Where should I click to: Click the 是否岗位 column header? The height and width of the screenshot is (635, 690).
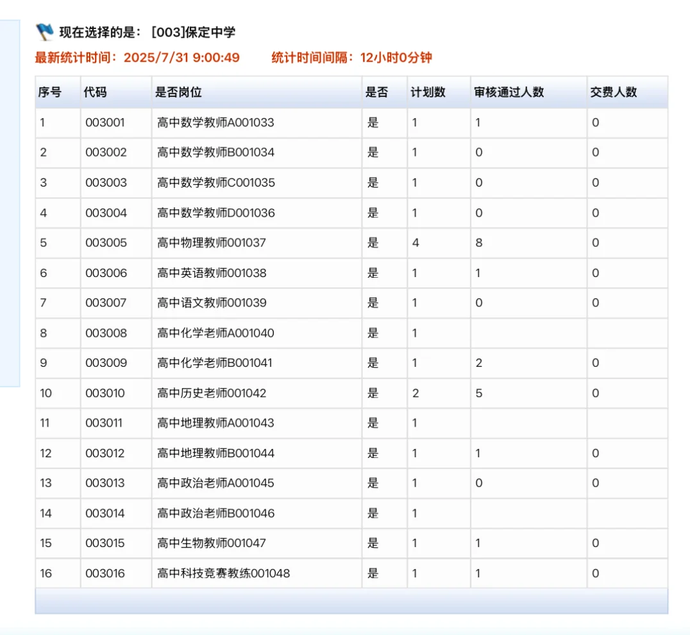point(257,92)
